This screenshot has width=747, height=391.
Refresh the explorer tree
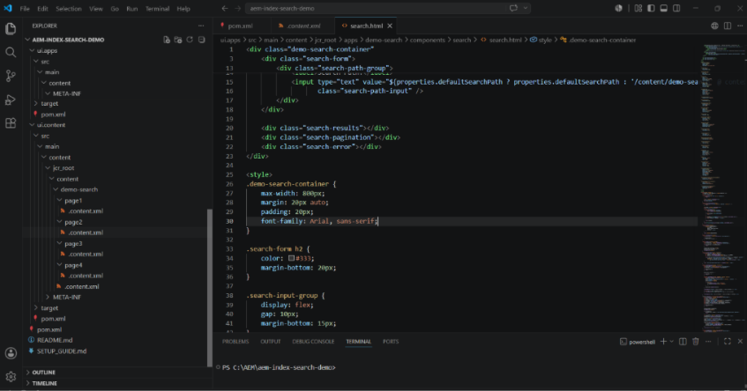(x=190, y=40)
